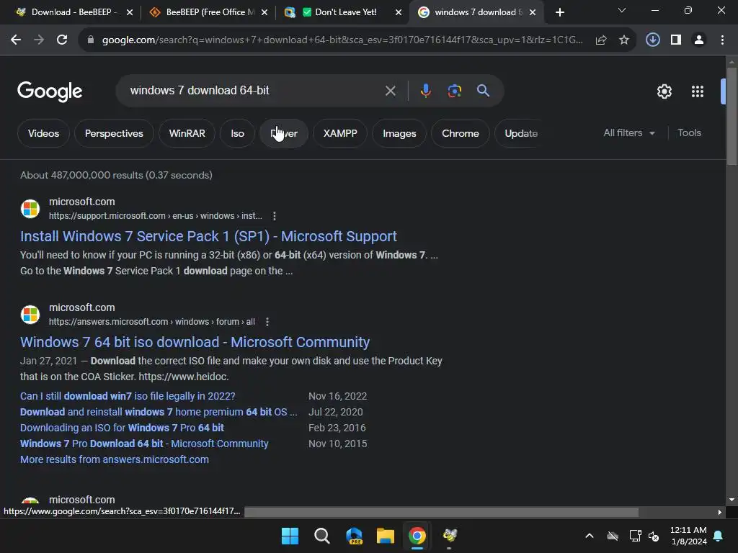Open more options for answers.microsoft.com result

[267, 322]
